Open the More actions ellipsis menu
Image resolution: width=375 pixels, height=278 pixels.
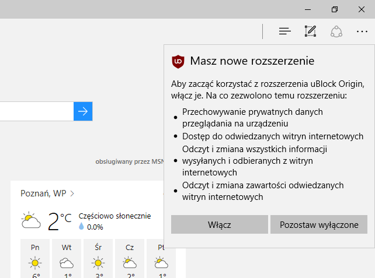pos(362,31)
